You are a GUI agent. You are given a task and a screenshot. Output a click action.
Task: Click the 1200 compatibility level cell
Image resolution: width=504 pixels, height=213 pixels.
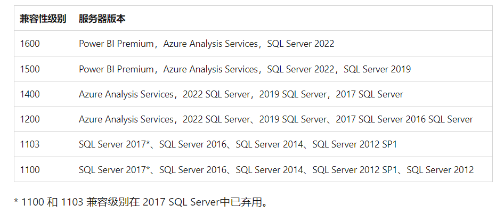pyautogui.click(x=30, y=119)
